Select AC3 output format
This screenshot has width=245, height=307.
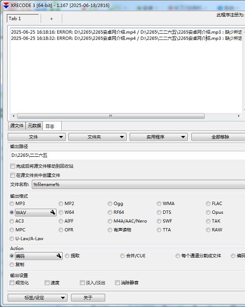12,221
